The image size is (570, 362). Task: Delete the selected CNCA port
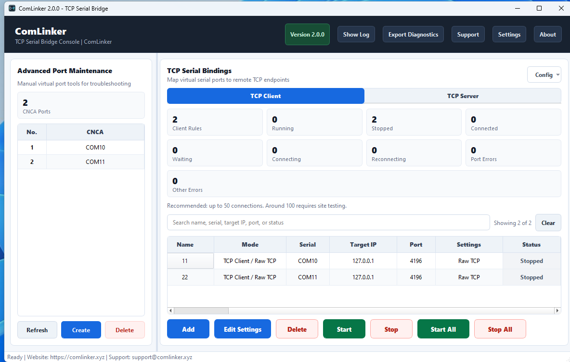[x=125, y=330]
